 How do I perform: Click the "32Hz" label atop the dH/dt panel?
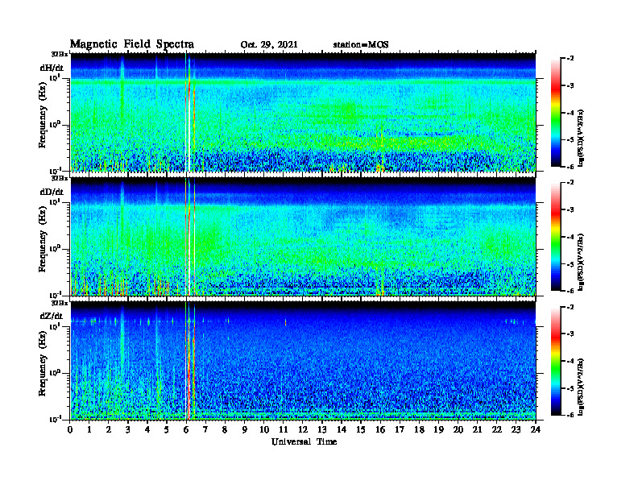click(59, 54)
